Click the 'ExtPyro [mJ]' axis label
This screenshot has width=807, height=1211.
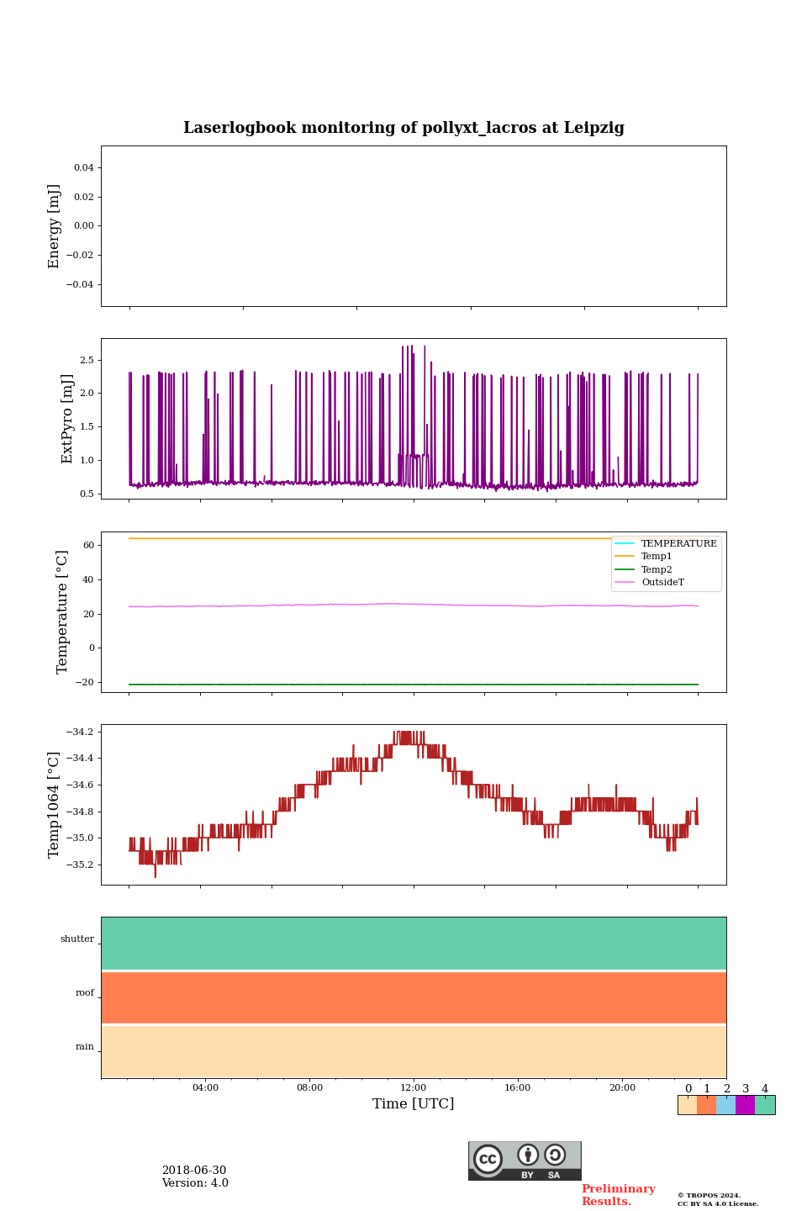[68, 419]
